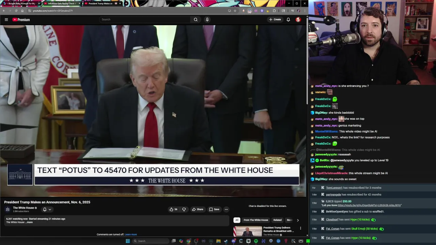The height and width of the screenshot is (245, 436).
Task: Close the I Bought Baby Formula tab
Action: (x=39, y=3)
